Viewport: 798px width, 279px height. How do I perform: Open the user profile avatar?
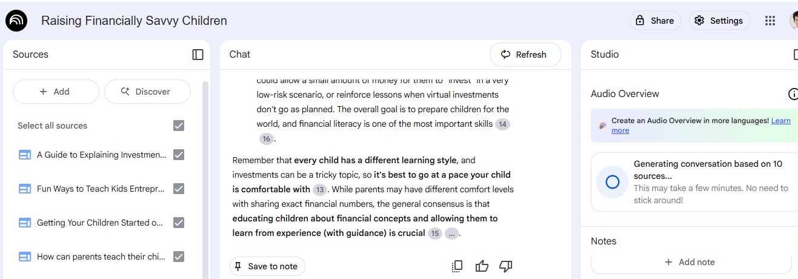794,21
